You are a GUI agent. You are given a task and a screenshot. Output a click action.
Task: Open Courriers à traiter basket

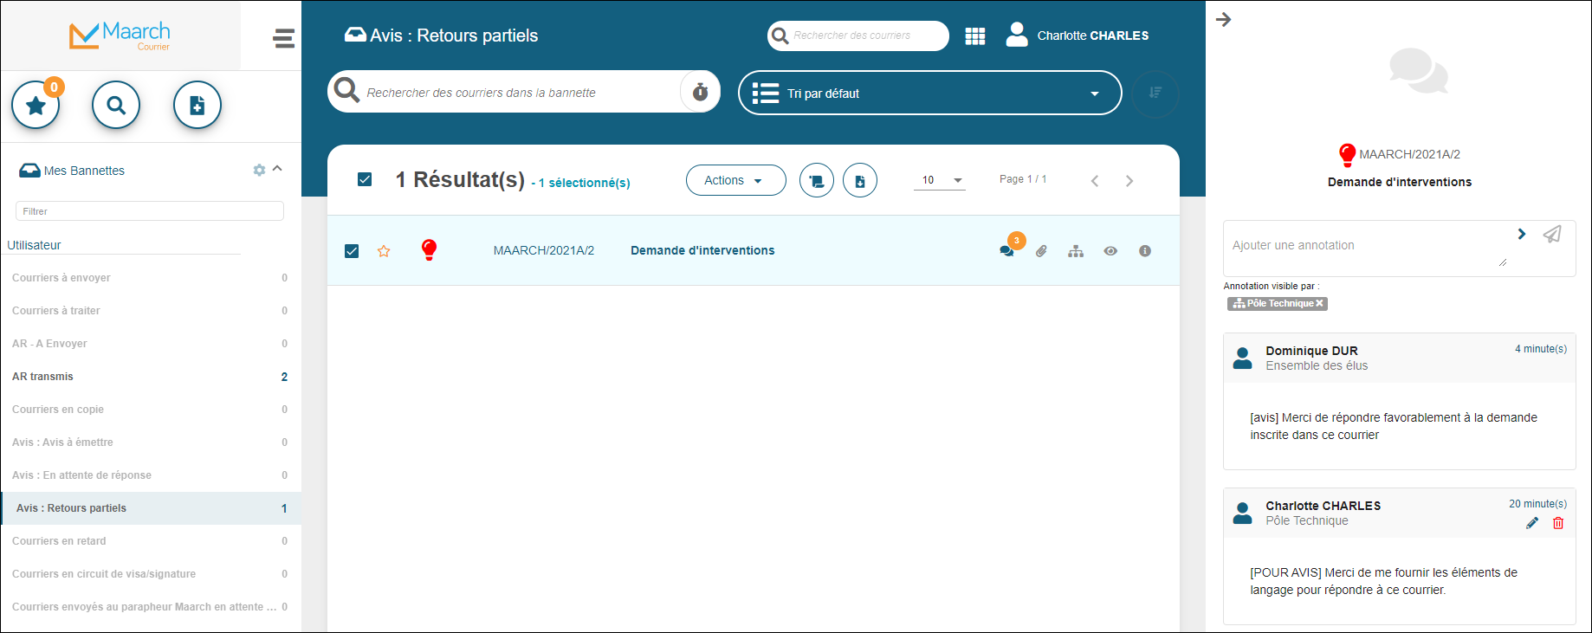151,311
